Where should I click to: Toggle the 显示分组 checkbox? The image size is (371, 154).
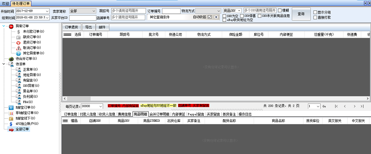tap(315, 12)
